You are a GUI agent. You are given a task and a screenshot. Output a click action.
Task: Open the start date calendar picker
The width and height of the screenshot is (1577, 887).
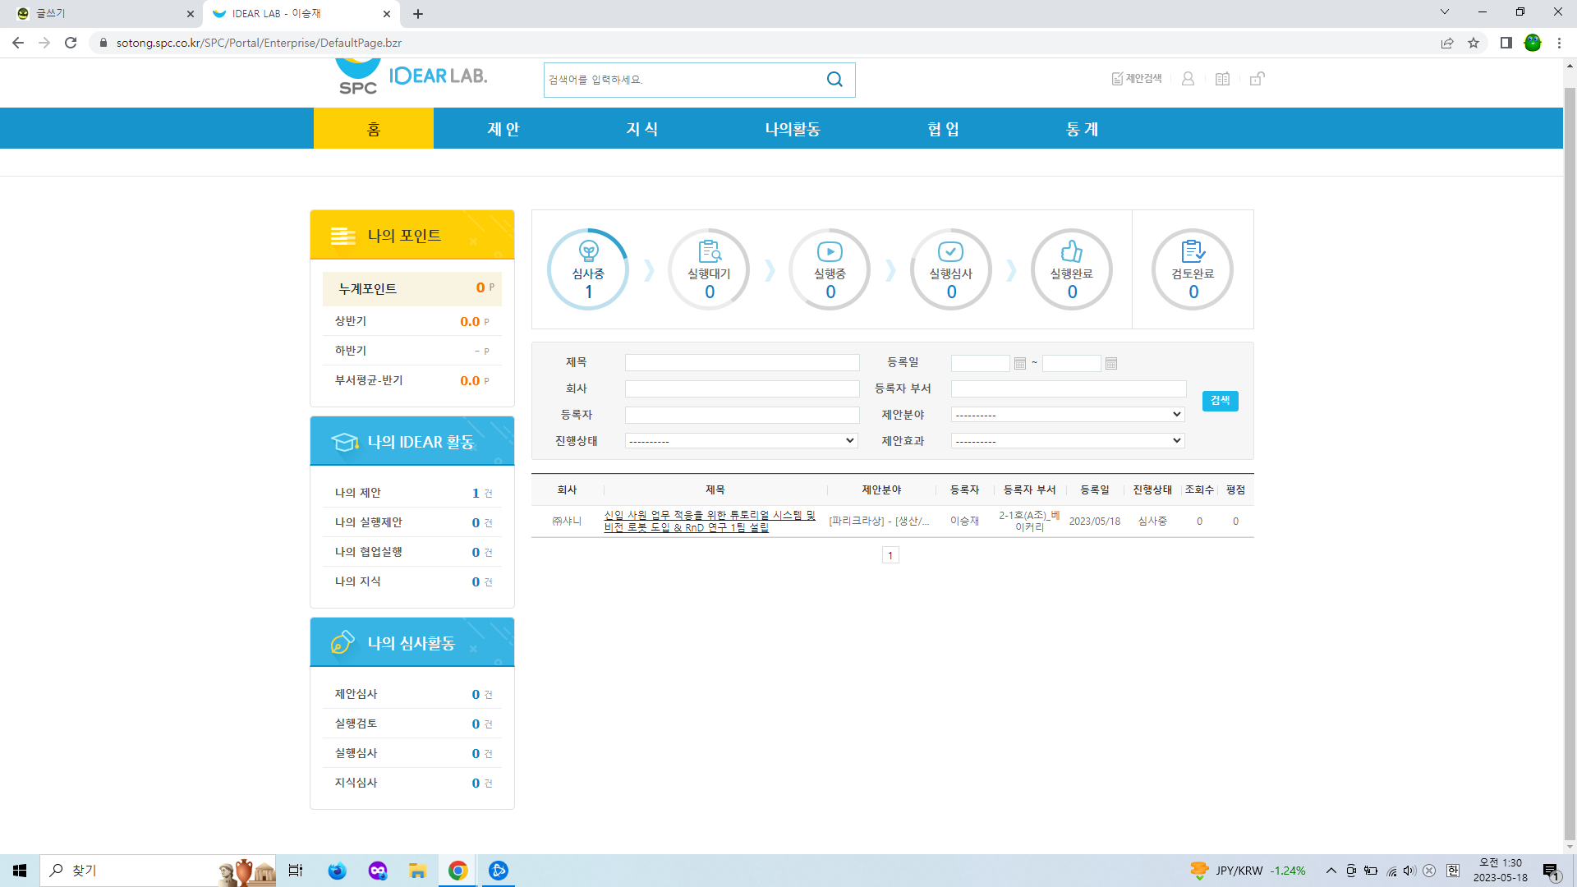1020,363
